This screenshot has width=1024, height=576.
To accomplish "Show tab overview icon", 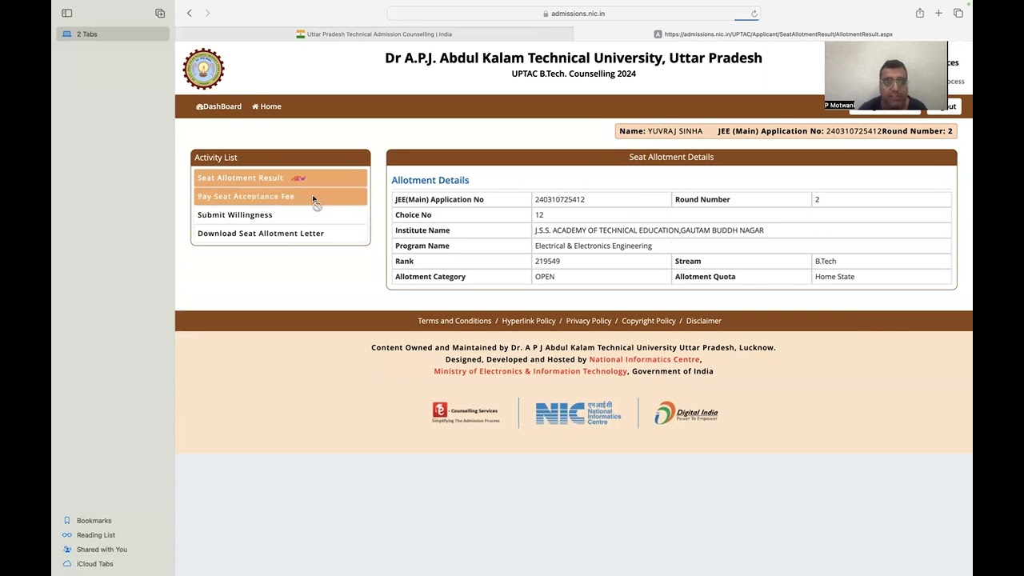I will pyautogui.click(x=958, y=13).
